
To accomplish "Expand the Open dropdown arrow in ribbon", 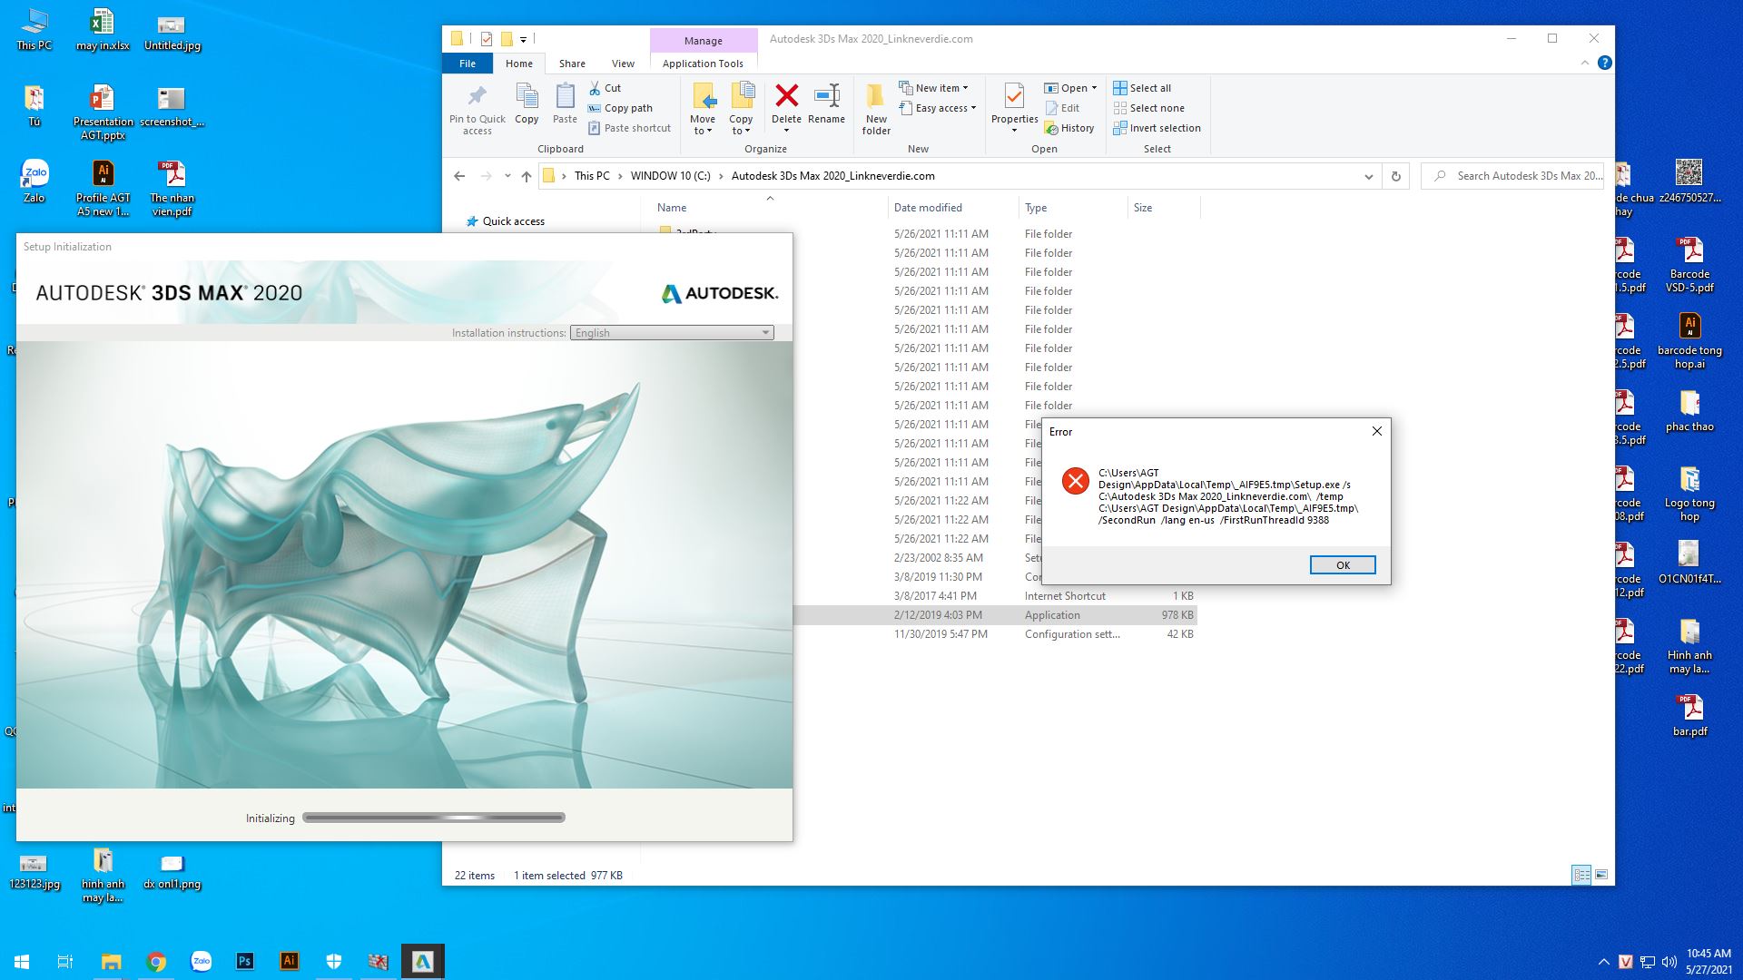I will 1094,88.
